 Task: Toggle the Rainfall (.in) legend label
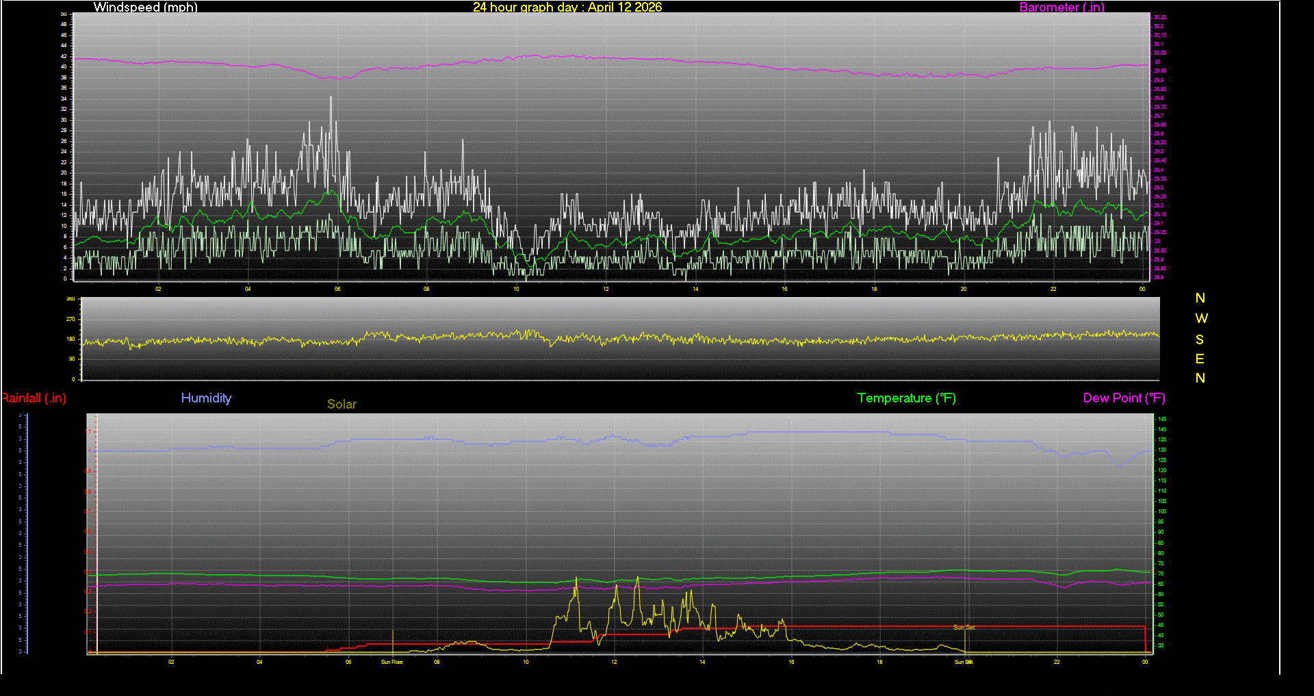tap(33, 398)
